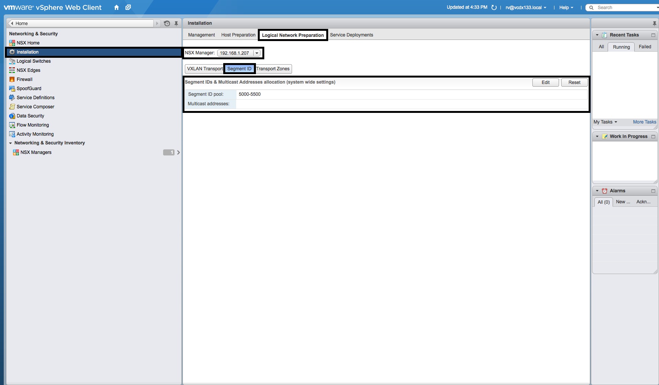Open the NSX Manager IP dropdown
The height and width of the screenshot is (385, 659).
tap(257, 53)
